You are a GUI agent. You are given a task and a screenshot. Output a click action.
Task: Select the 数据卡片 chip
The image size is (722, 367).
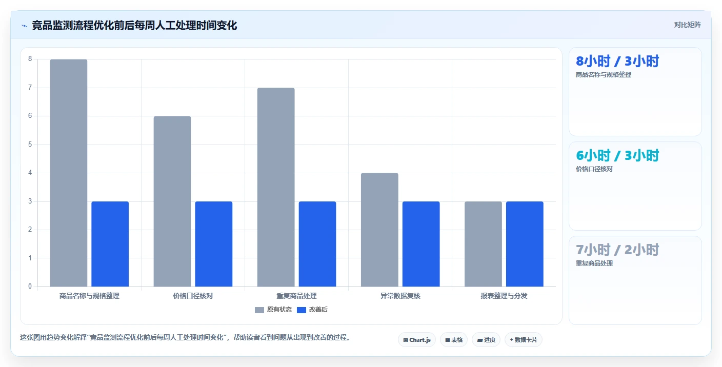pos(524,340)
